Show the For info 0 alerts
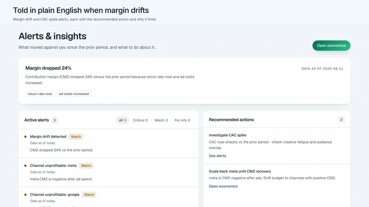The height and width of the screenshot is (207, 369). [x=182, y=120]
